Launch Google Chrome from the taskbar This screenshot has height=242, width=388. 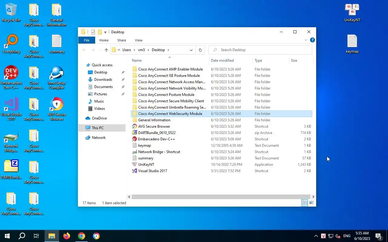tap(82, 236)
